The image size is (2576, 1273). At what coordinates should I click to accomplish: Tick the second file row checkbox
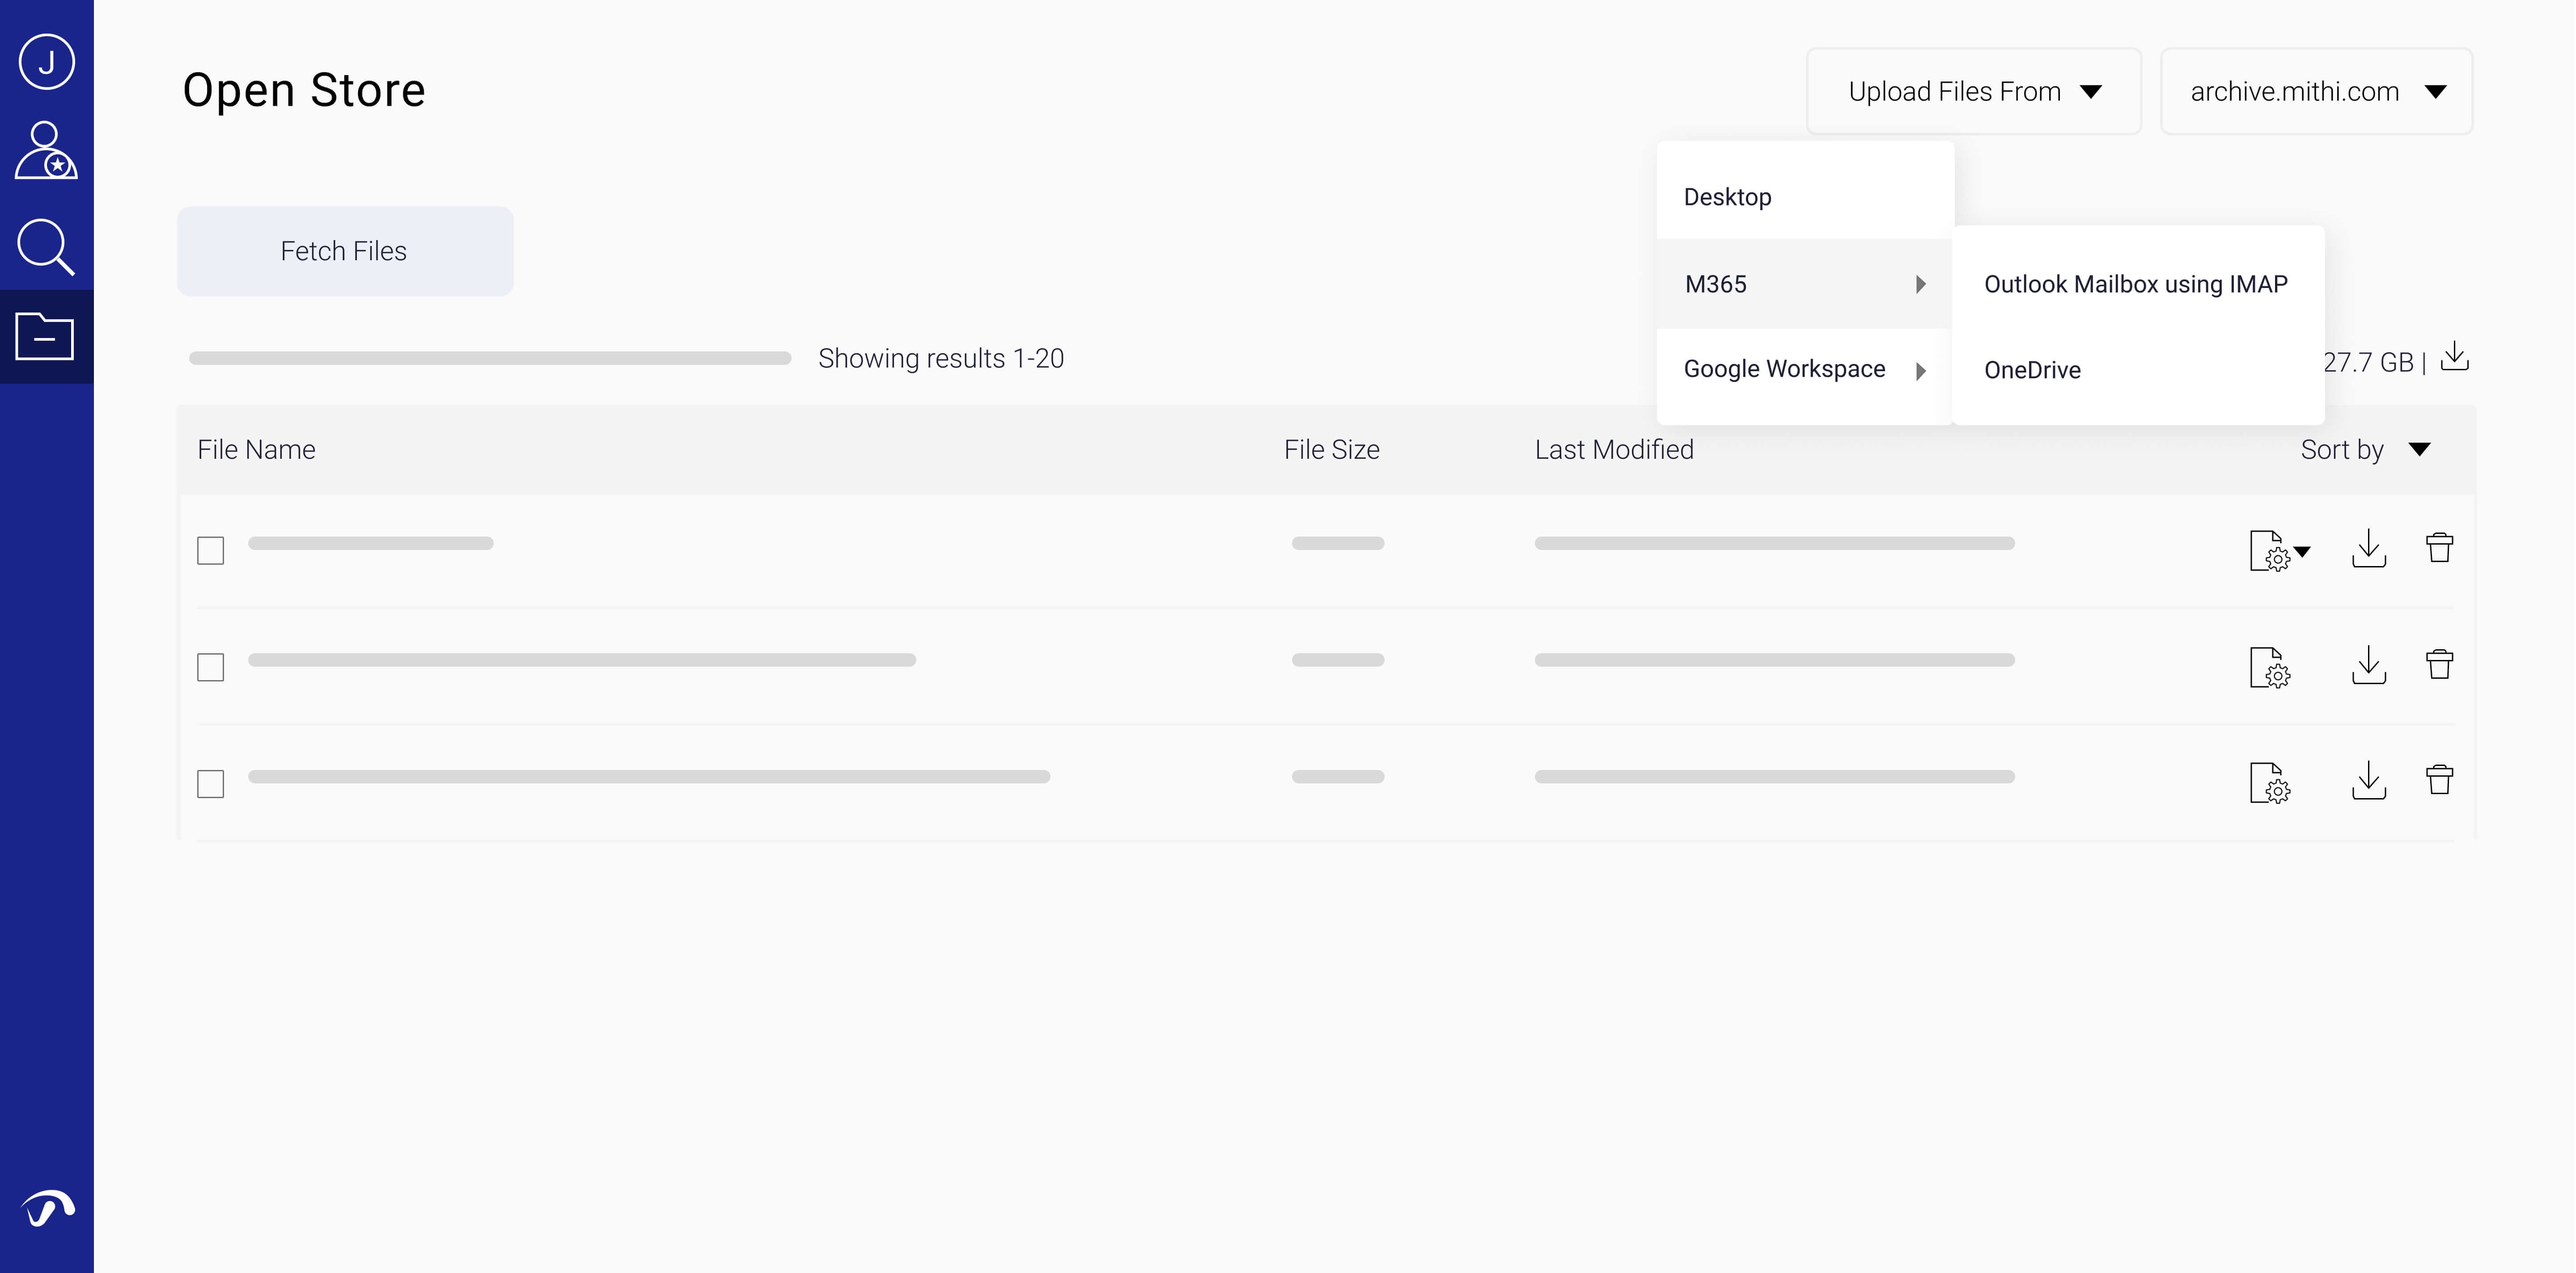210,667
